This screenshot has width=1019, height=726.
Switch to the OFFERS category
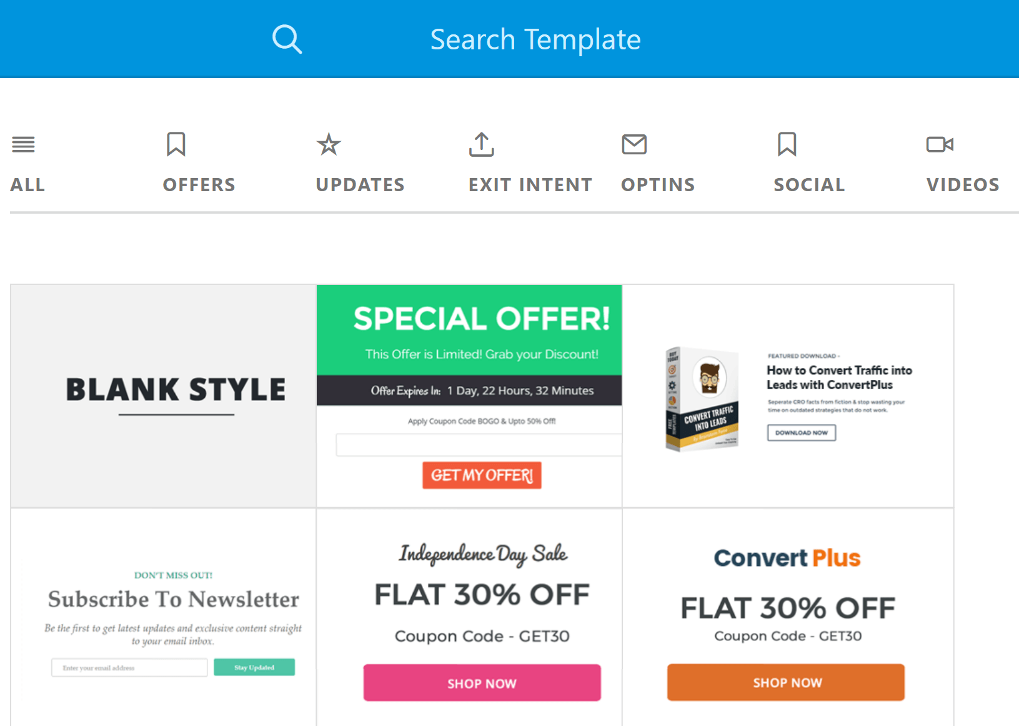point(199,184)
